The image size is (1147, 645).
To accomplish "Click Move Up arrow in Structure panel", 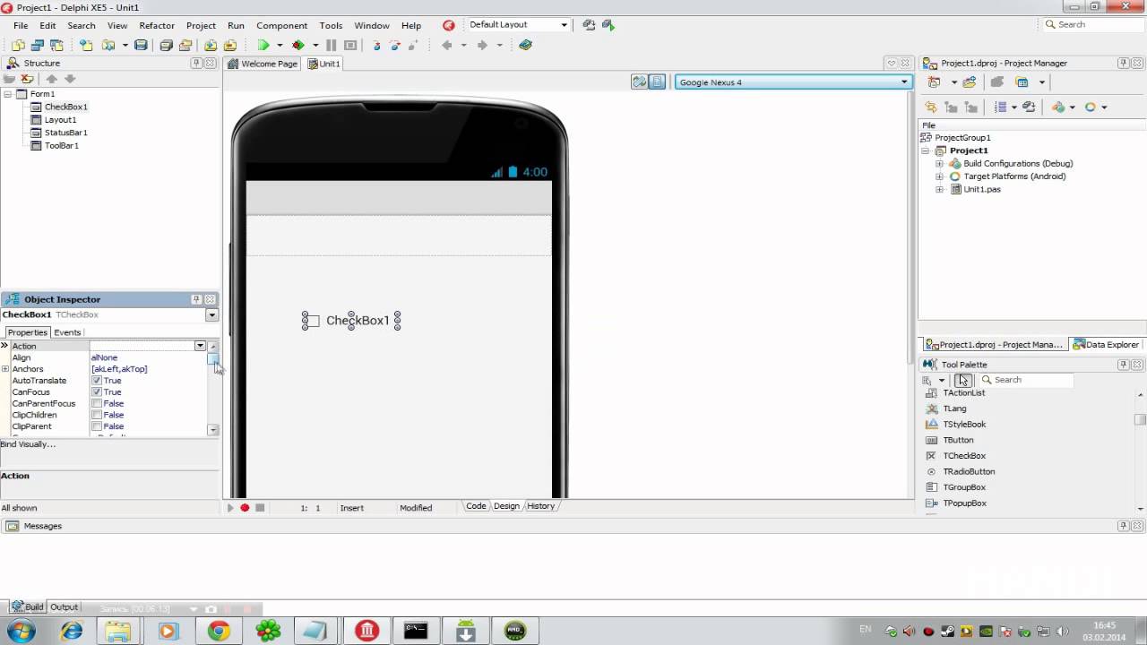I will click(52, 79).
